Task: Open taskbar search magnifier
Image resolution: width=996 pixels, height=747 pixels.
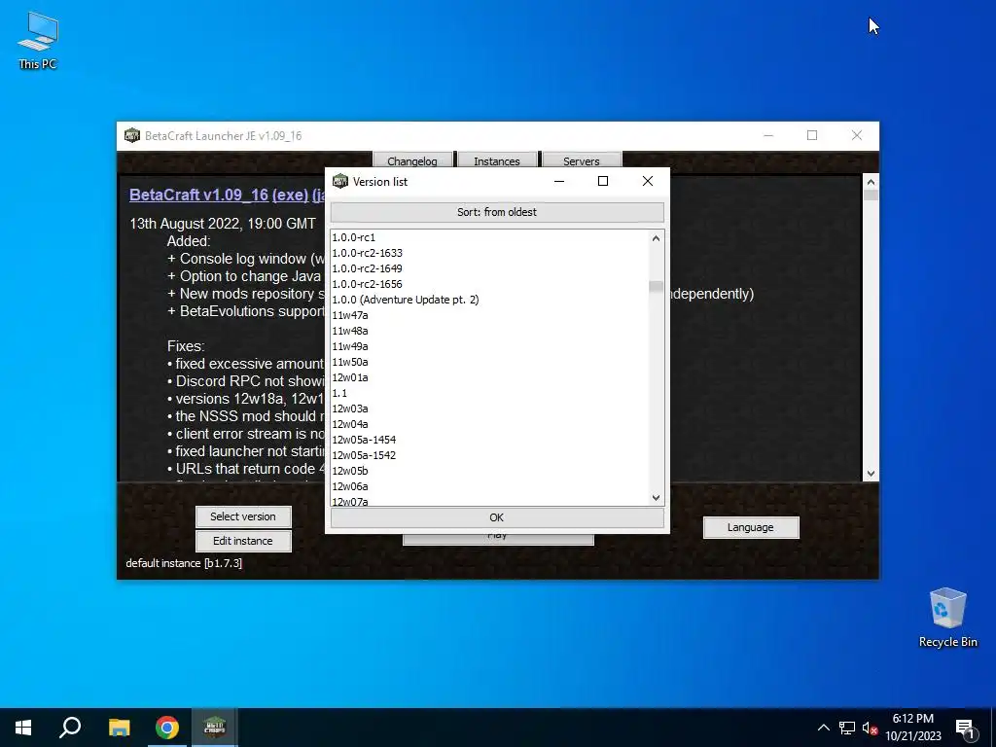Action: [70, 728]
